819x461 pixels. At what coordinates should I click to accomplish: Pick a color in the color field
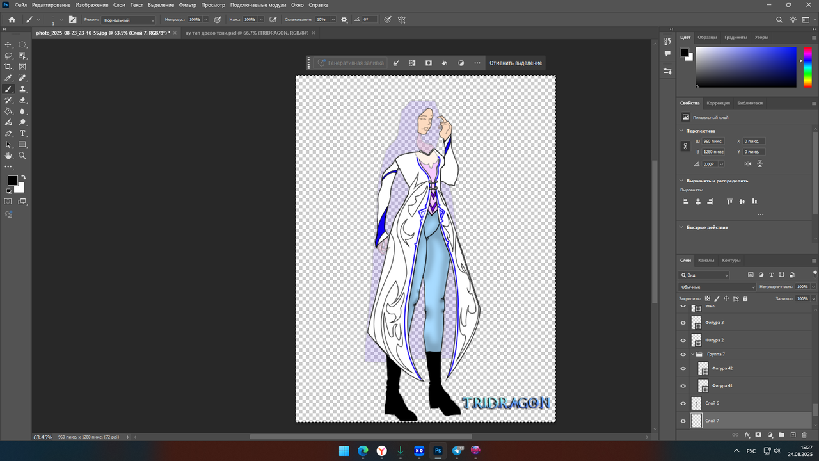click(745, 67)
